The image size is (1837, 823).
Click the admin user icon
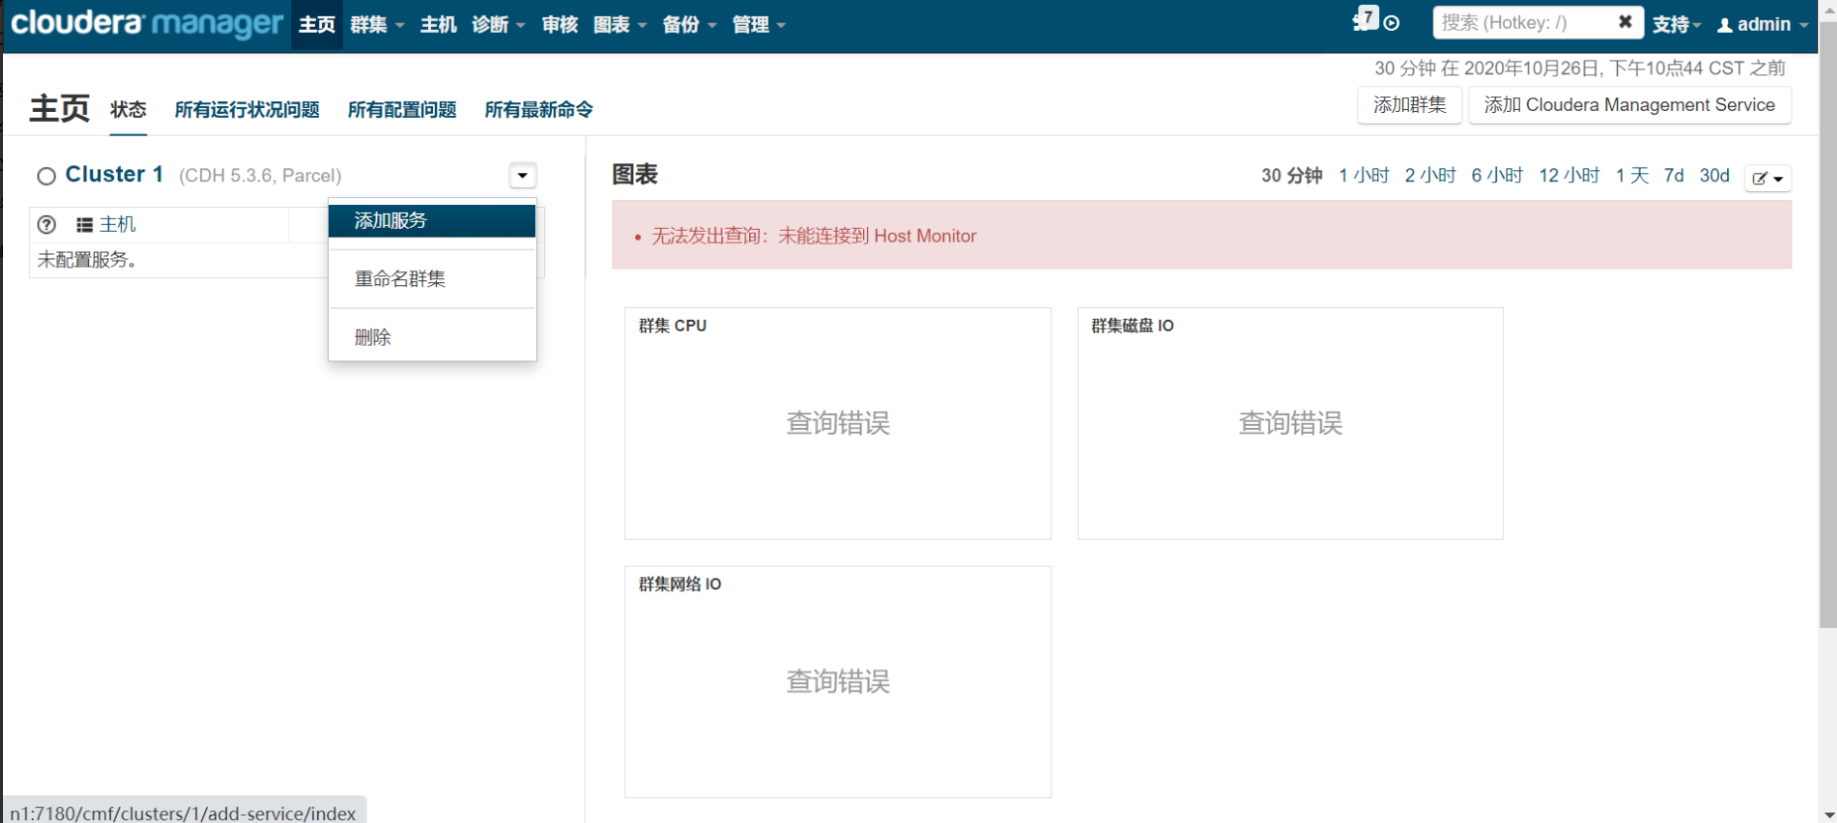1725,25
